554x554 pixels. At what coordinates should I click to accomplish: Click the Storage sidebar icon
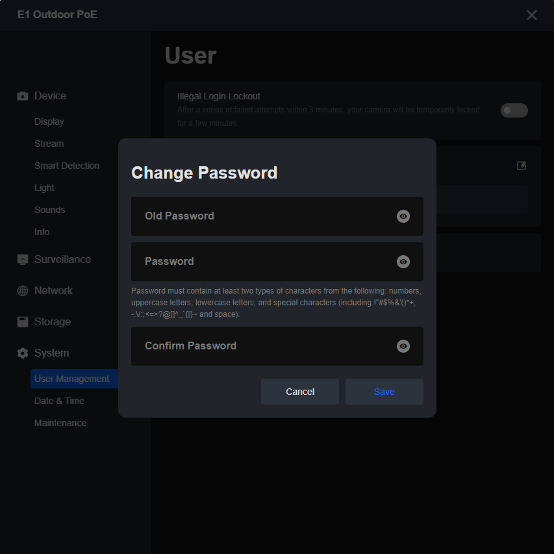(21, 321)
